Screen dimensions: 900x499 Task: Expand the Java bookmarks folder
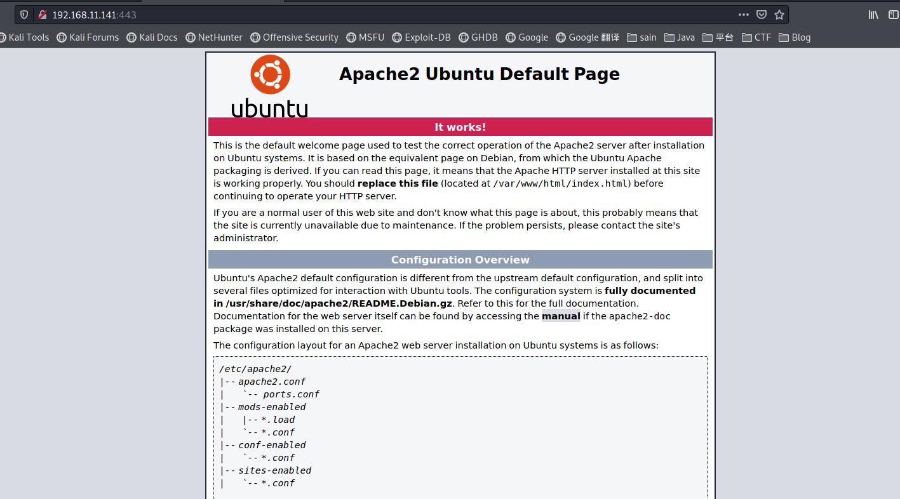pos(680,37)
